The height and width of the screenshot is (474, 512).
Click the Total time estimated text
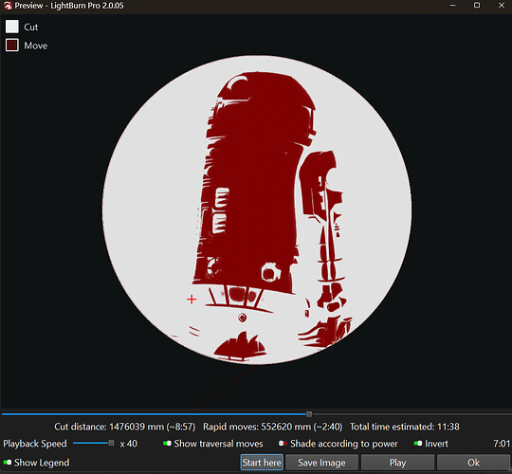tap(405, 427)
